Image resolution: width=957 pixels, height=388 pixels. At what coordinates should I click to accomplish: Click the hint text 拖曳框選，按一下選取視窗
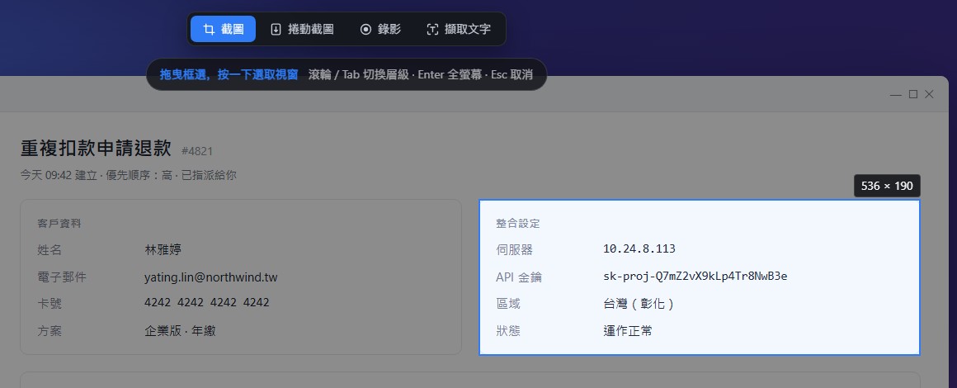(x=229, y=74)
